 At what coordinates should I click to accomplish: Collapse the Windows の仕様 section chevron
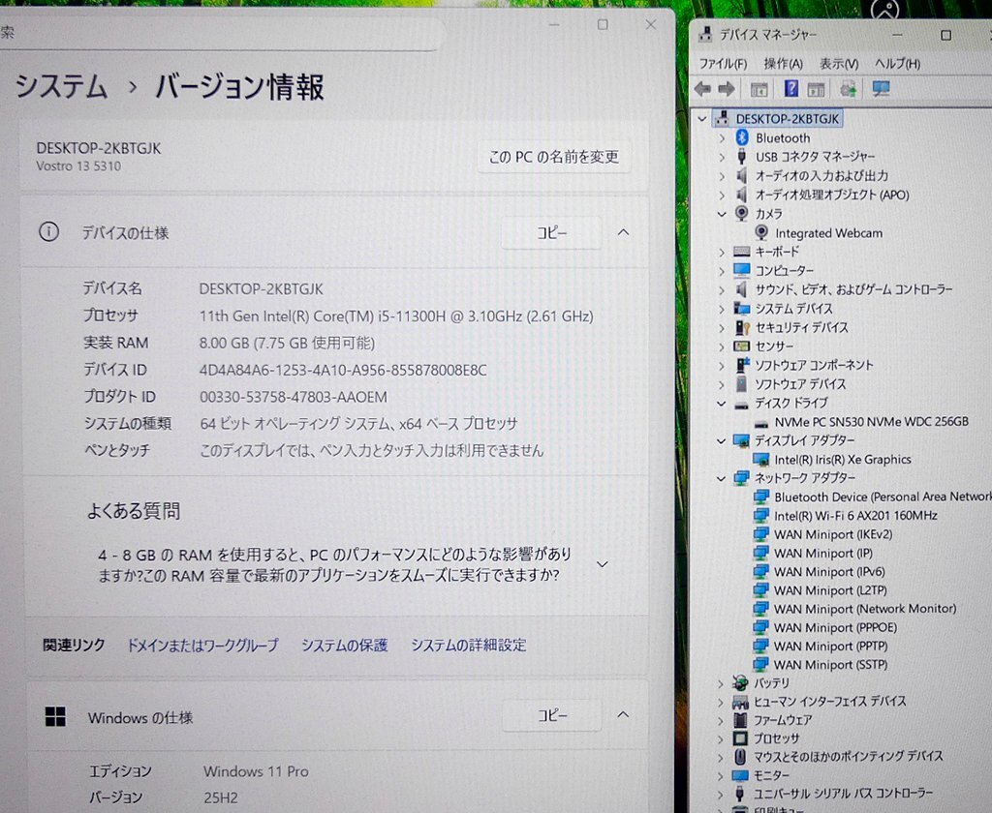623,715
